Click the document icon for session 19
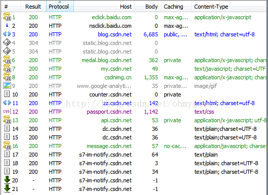This screenshot has height=195, width=268. (7, 171)
